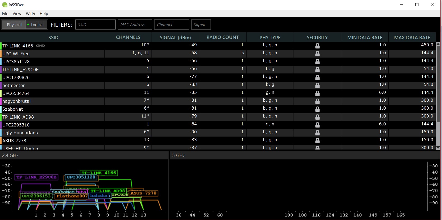Click the TP-LINK E29C0E label in graph
This screenshot has width=442, height=220.
coord(37,177)
